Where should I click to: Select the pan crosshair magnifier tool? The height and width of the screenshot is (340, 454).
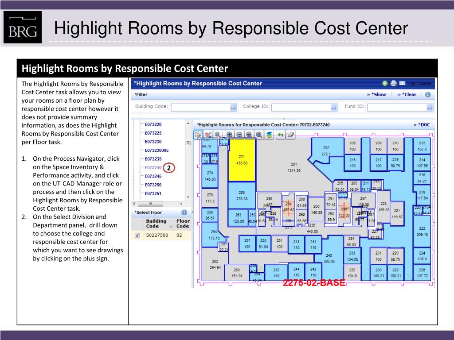[249, 135]
